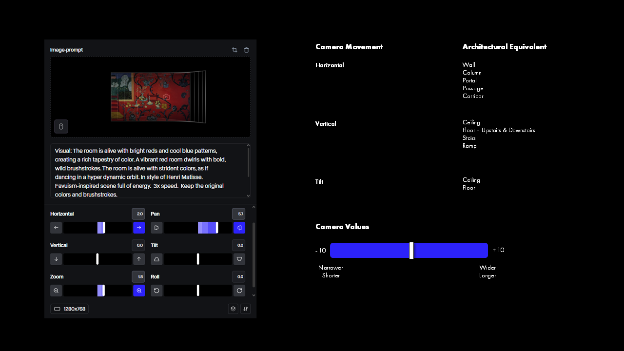Click the Image-prompt label
Image resolution: width=624 pixels, height=351 pixels.
66,50
